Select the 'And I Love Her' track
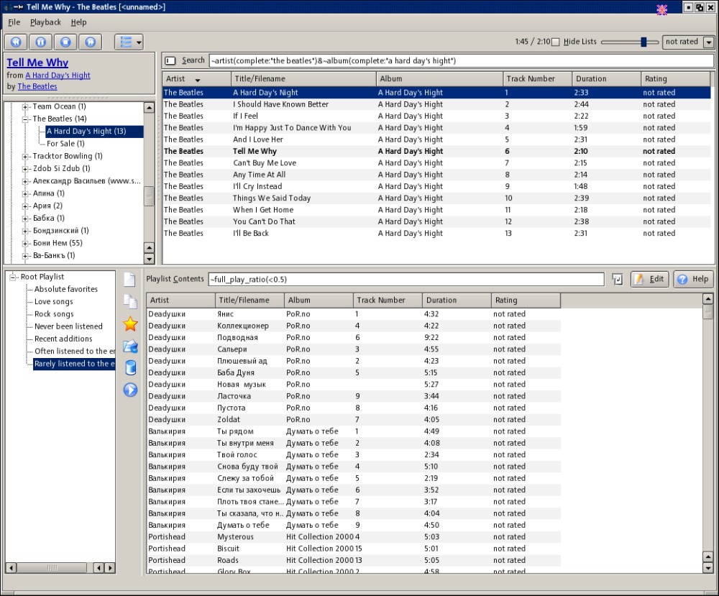 coord(436,139)
